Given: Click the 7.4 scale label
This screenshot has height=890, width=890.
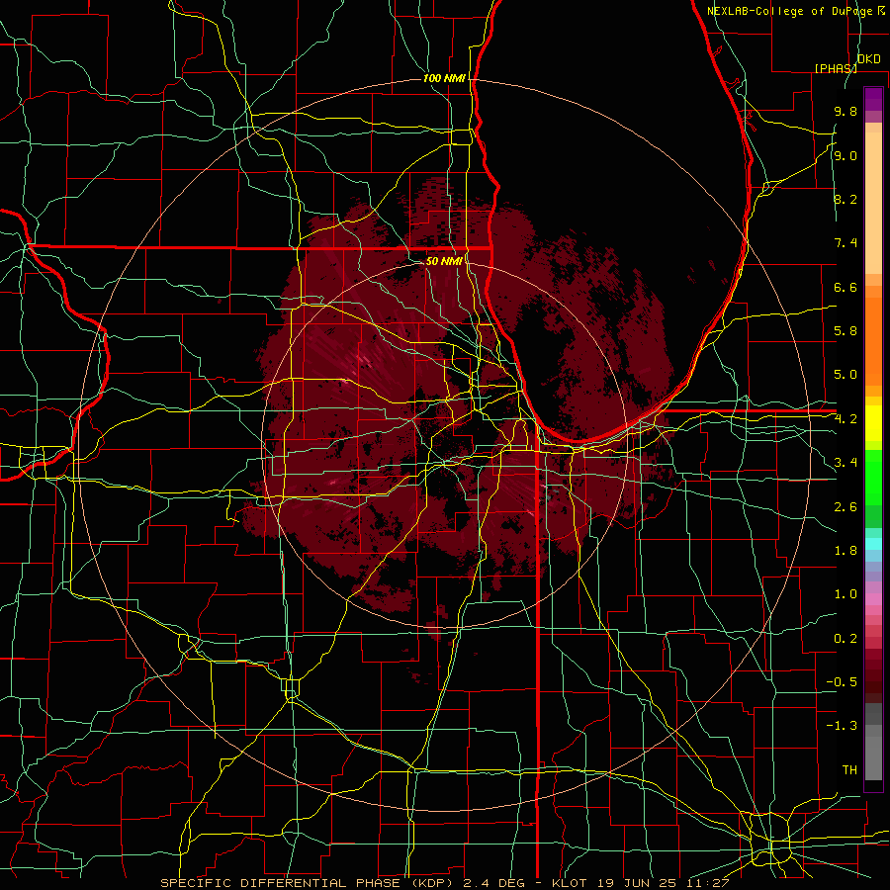Looking at the screenshot, I should pyautogui.click(x=845, y=243).
